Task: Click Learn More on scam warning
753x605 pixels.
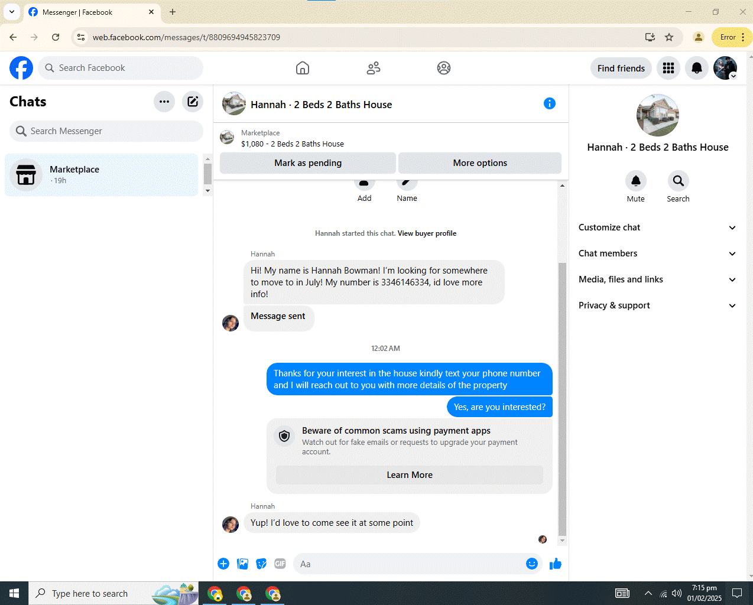Action: coord(410,475)
